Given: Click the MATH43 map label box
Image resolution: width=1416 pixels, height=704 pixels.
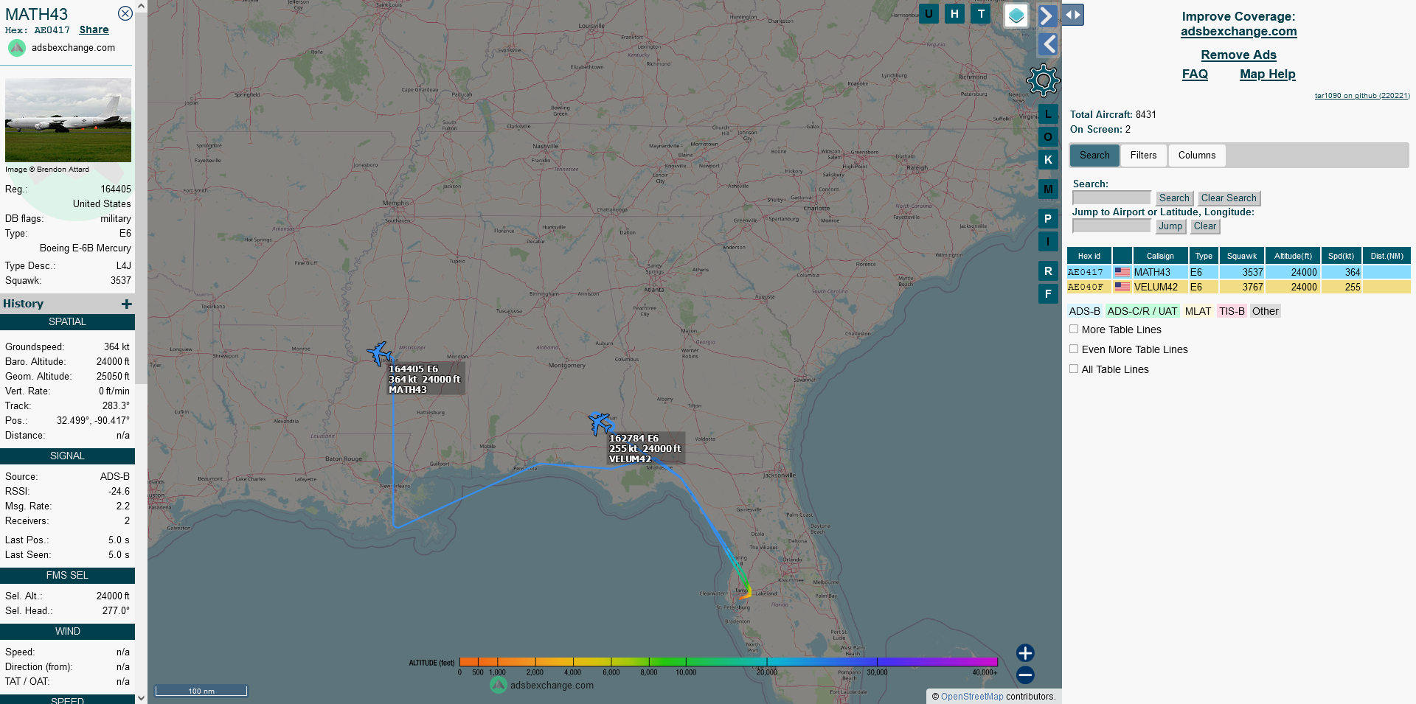Looking at the screenshot, I should [x=426, y=379].
